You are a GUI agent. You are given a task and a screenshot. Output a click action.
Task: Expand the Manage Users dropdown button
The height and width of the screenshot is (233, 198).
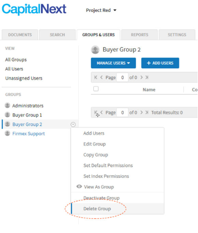[x=113, y=63]
